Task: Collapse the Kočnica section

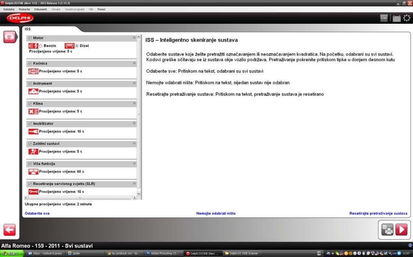Action: tap(134, 63)
